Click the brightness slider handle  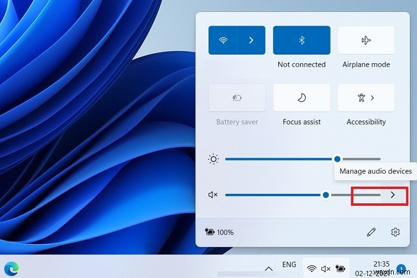[x=337, y=159]
